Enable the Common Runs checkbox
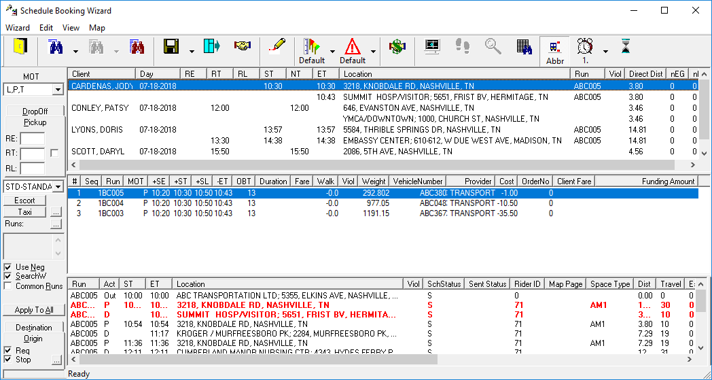 7,286
